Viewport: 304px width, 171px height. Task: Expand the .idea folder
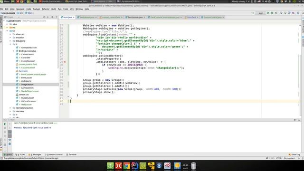click(8, 24)
